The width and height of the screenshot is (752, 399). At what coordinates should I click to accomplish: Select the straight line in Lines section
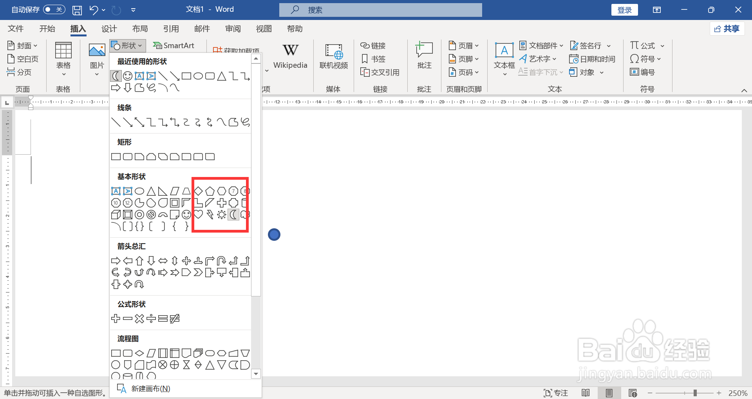click(116, 122)
